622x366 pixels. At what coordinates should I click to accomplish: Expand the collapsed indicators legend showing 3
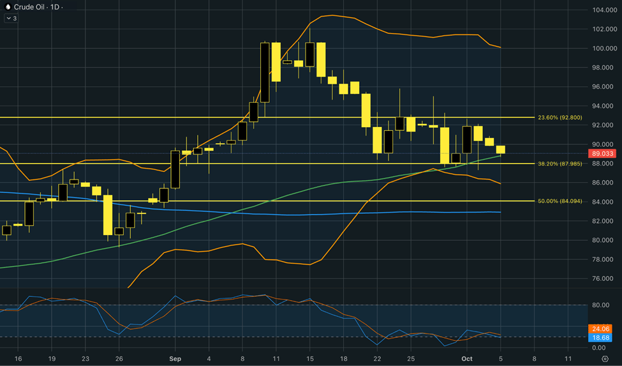coord(11,19)
